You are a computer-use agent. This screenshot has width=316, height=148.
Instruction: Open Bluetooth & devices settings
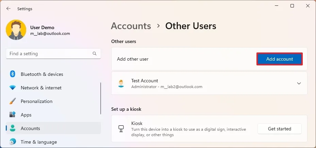point(42,74)
